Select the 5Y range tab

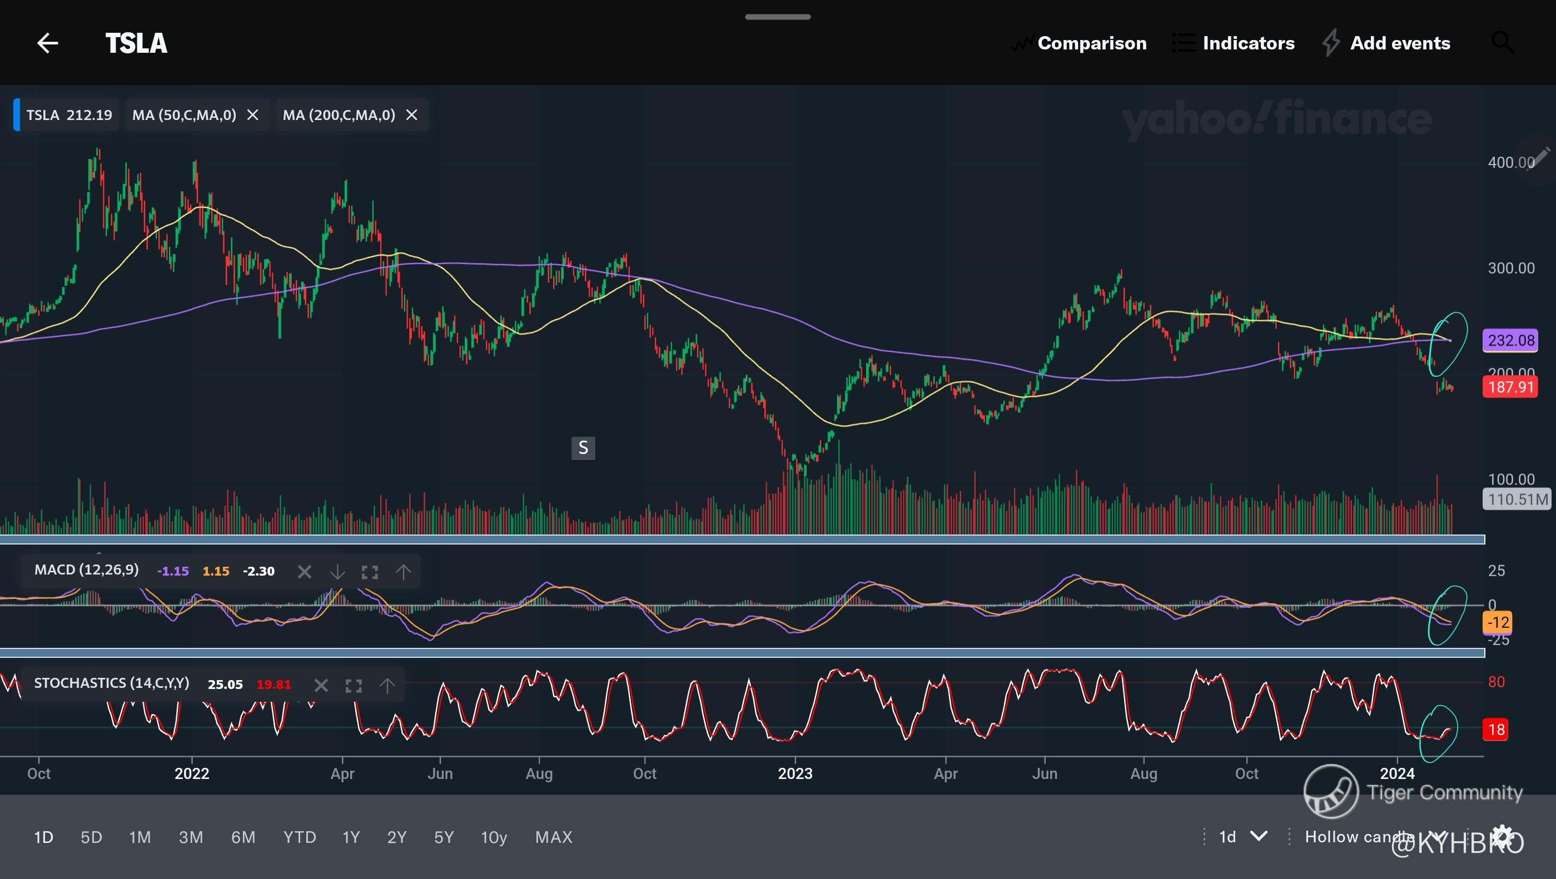coord(444,837)
